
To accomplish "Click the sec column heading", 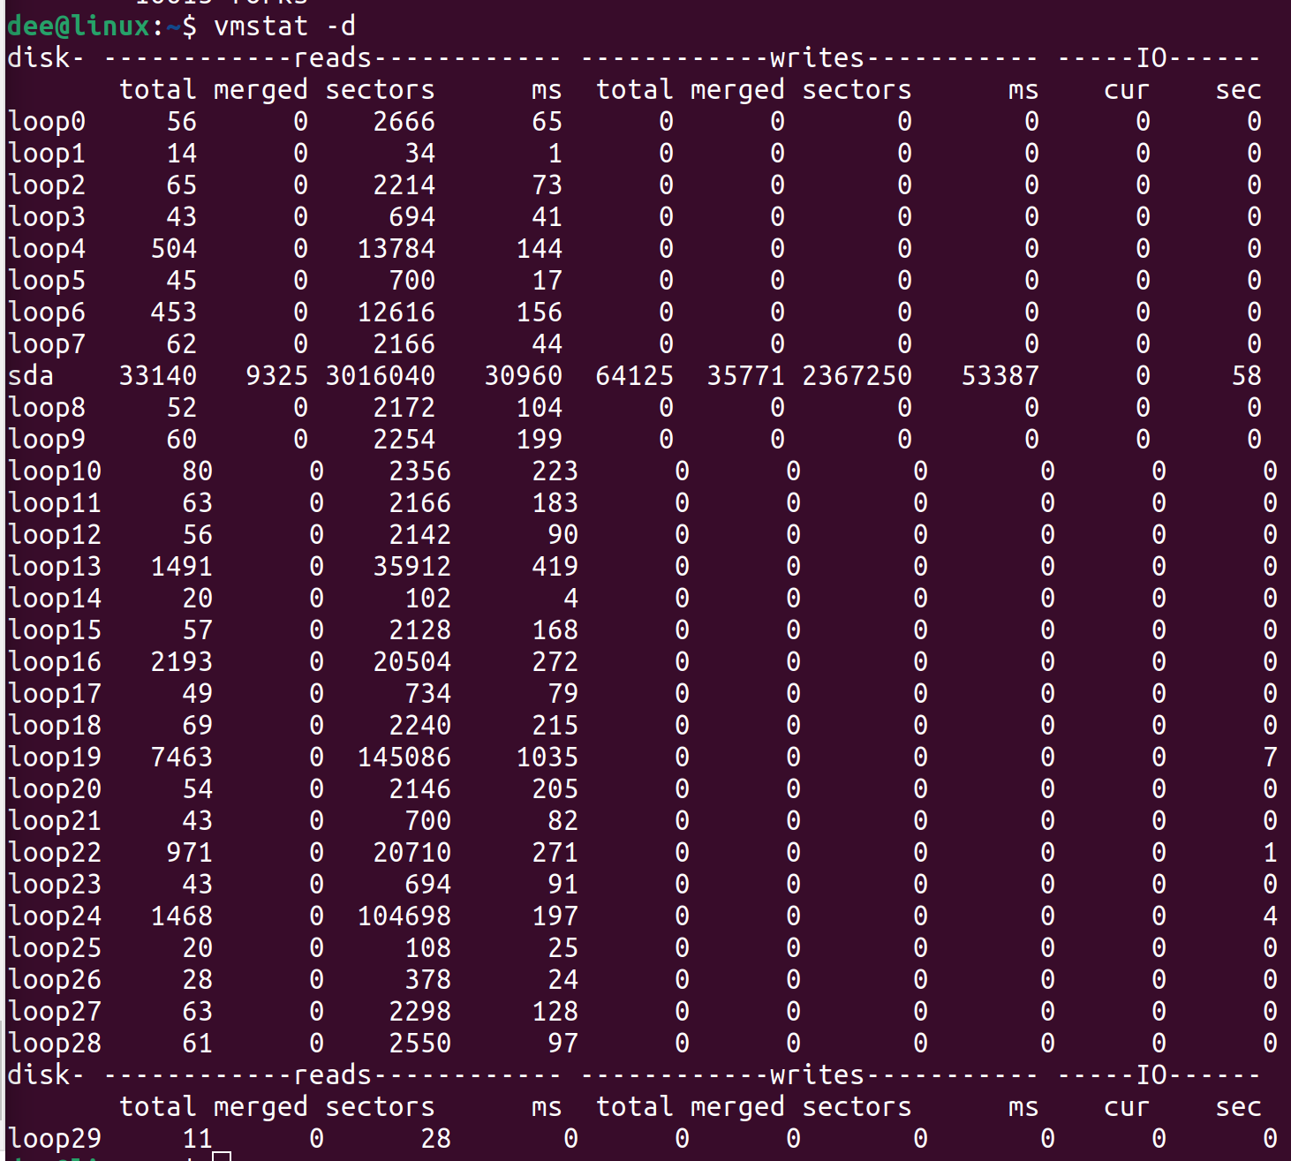I will coord(1237,88).
